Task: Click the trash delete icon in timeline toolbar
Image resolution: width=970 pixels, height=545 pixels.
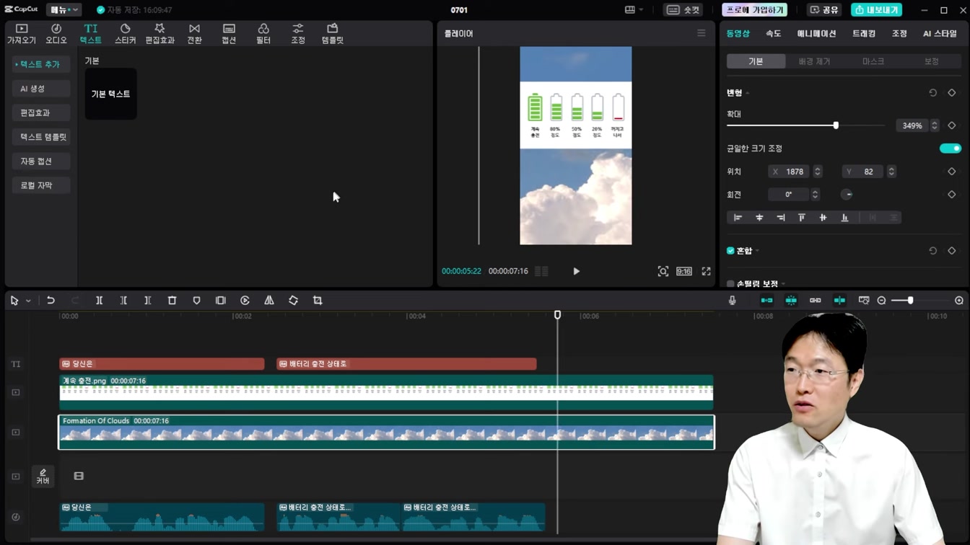Action: click(x=172, y=301)
